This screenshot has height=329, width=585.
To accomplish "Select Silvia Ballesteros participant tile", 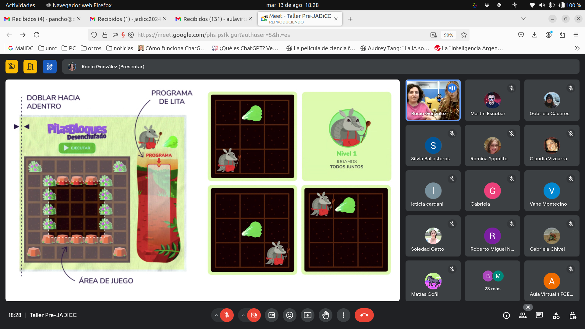I will click(433, 145).
